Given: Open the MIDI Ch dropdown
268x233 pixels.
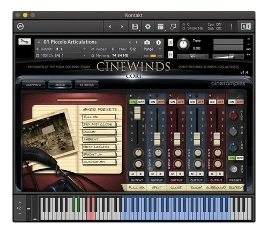Looking at the screenshot, I should [x=62, y=55].
